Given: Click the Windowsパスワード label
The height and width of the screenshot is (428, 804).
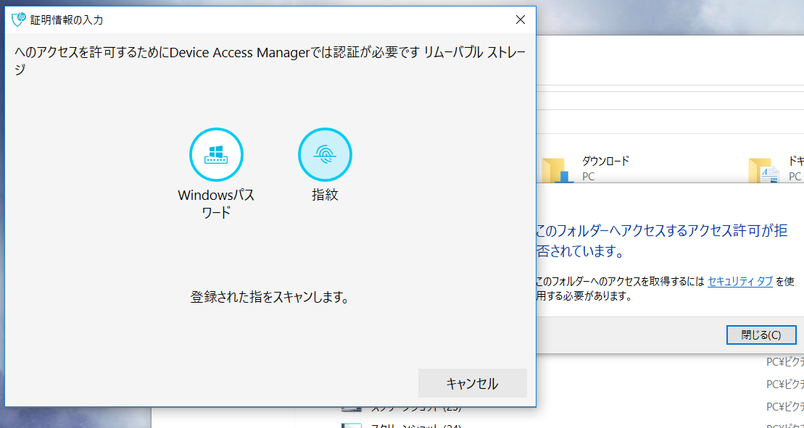Looking at the screenshot, I should coord(216,203).
